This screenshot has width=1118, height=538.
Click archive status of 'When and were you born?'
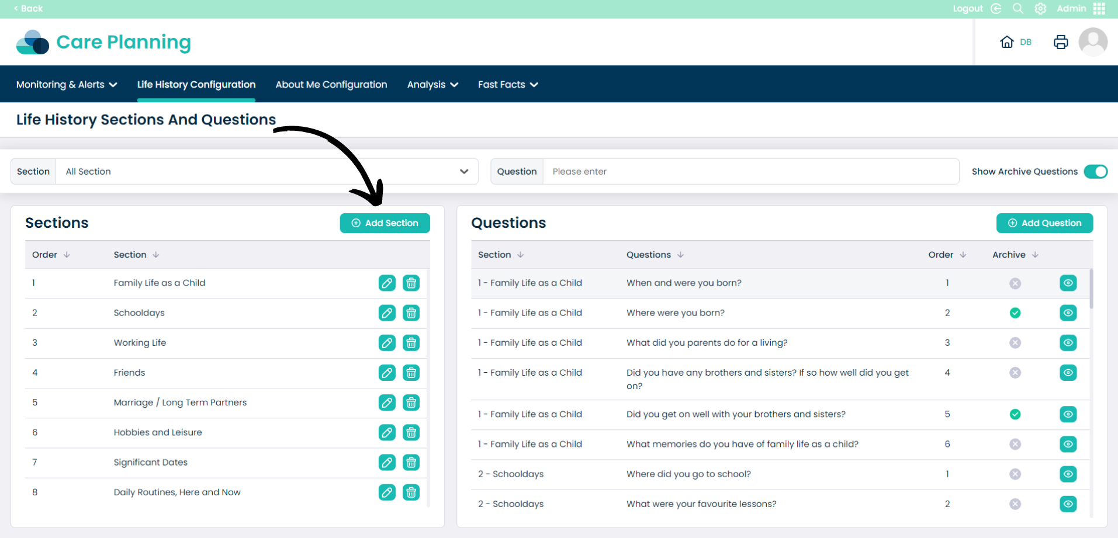(1015, 283)
